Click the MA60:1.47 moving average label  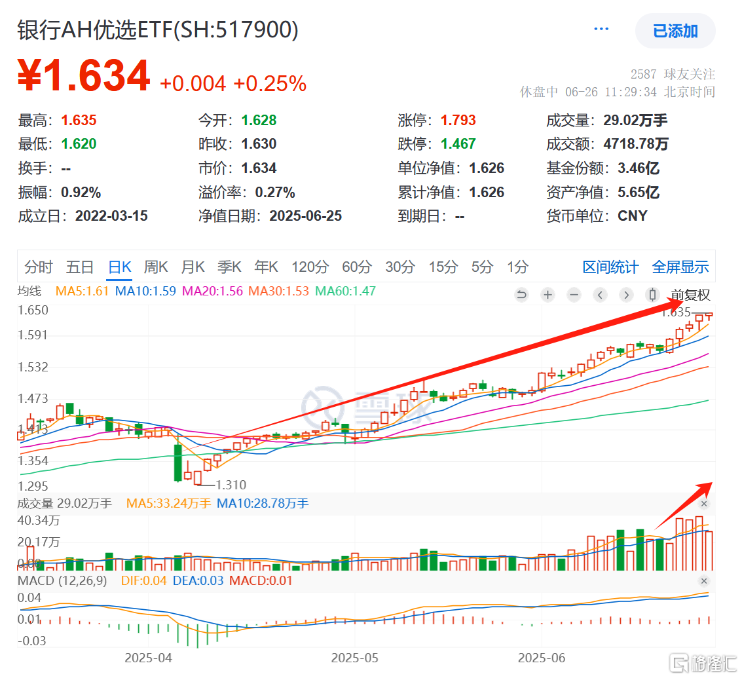pyautogui.click(x=345, y=292)
